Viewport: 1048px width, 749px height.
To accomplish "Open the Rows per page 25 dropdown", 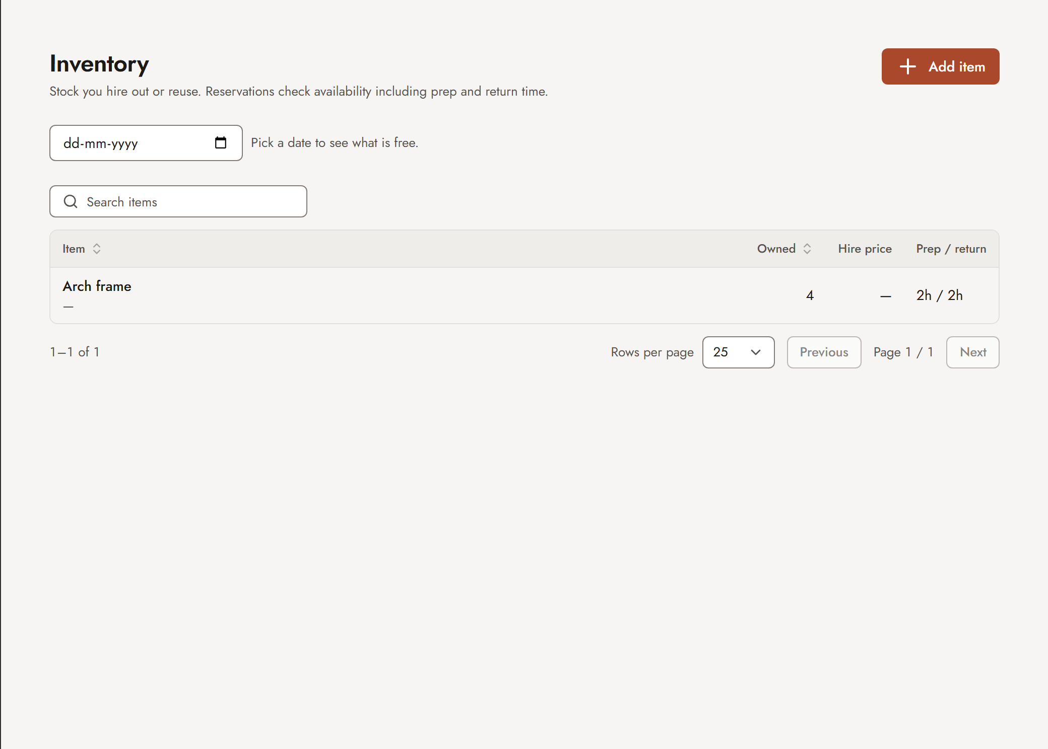I will click(739, 352).
